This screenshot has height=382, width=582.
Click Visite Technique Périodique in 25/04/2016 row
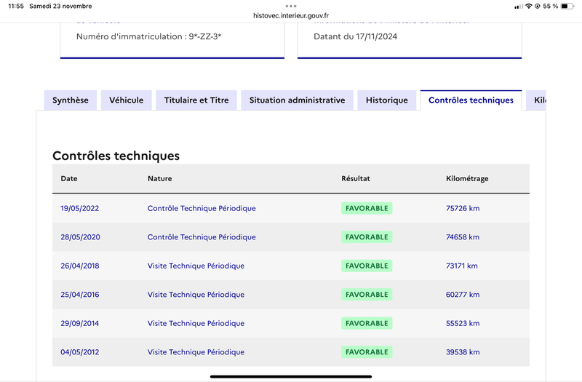coord(196,295)
